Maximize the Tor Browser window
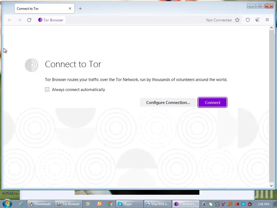The width and height of the screenshot is (277, 208). click(x=260, y=6)
